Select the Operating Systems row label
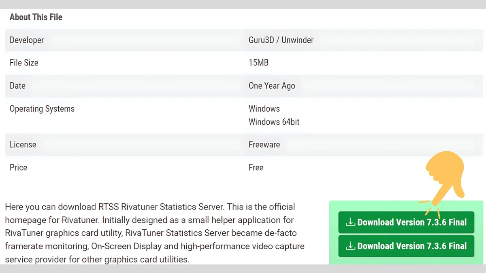 (x=42, y=108)
